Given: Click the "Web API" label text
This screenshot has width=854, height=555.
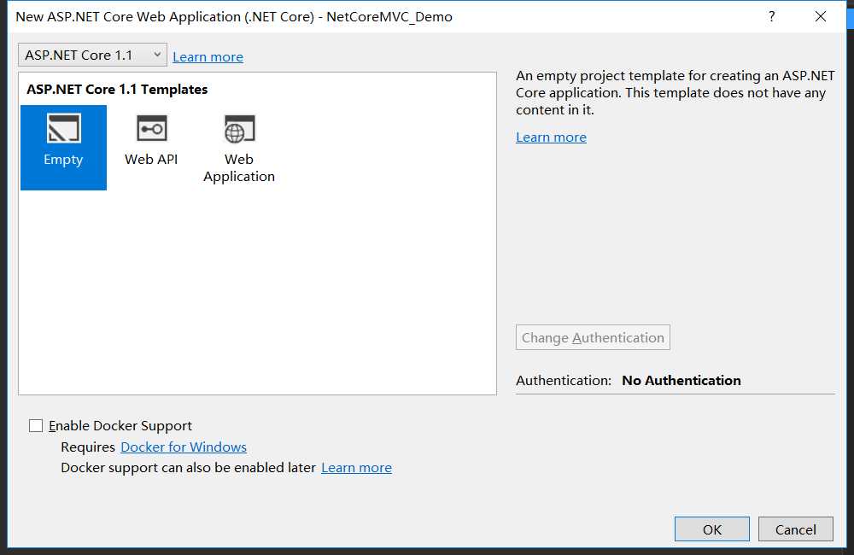Looking at the screenshot, I should pos(151,160).
